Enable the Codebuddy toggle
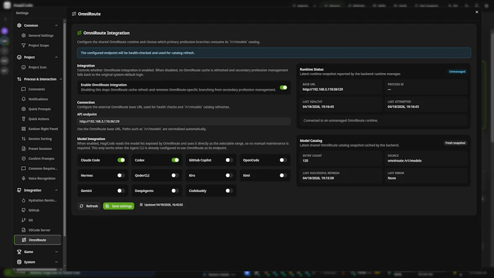 (229, 191)
